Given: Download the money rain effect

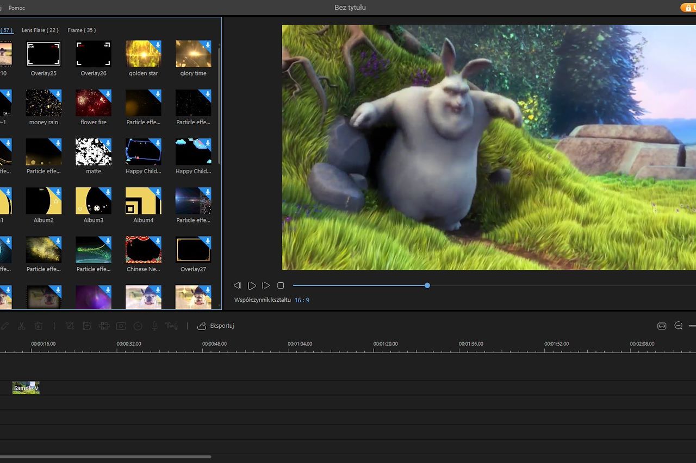Looking at the screenshot, I should coord(59,93).
